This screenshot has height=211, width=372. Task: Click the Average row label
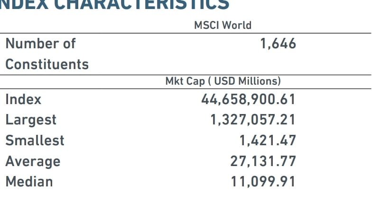point(33,162)
